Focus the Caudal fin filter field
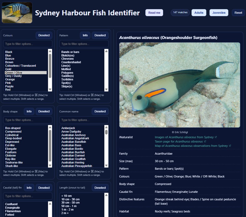The height and width of the screenshot is (217, 246). (28, 196)
